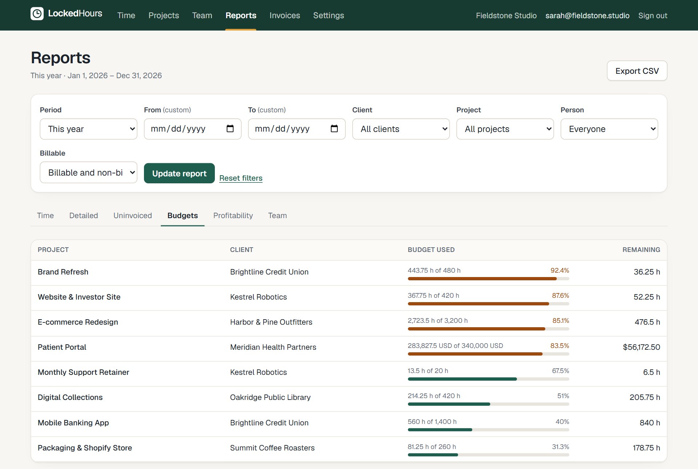Image resolution: width=698 pixels, height=469 pixels.
Task: Focus the From custom date field
Action: [193, 129]
